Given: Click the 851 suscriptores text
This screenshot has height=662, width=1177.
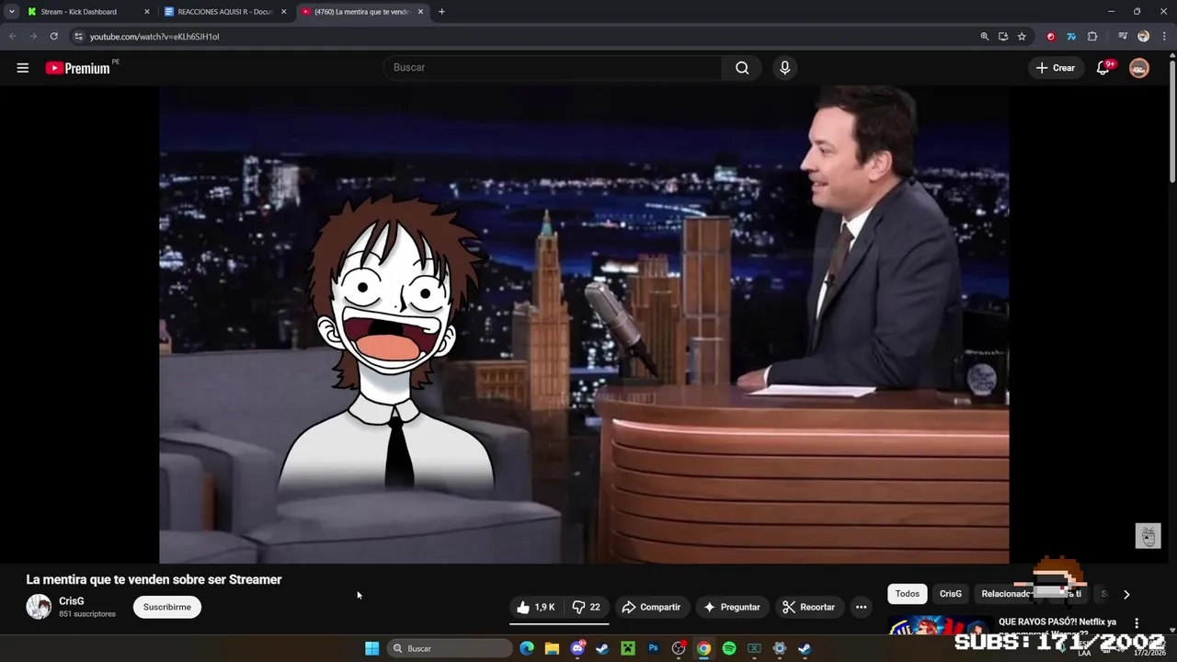Looking at the screenshot, I should point(87,614).
